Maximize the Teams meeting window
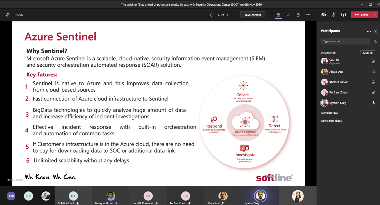The height and width of the screenshot is (205, 380). pos(370,4)
